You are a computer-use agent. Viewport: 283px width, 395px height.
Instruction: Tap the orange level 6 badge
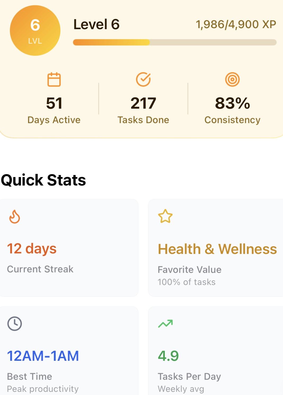(35, 30)
